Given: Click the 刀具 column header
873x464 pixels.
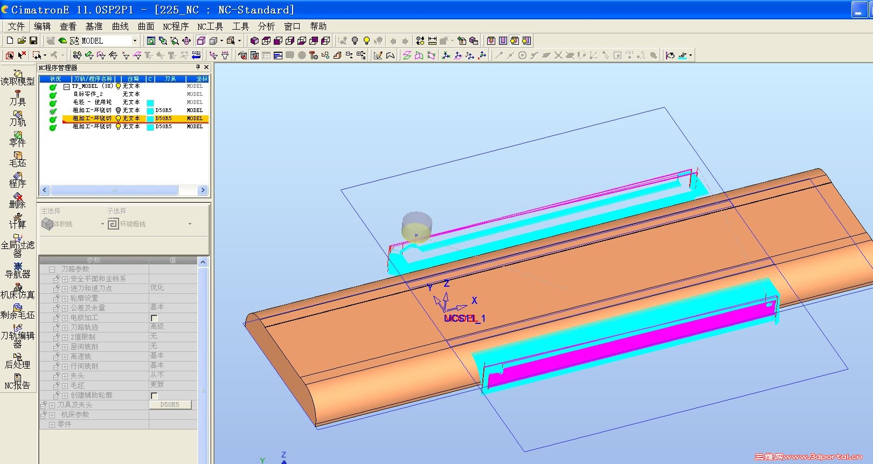Looking at the screenshot, I should [x=170, y=79].
